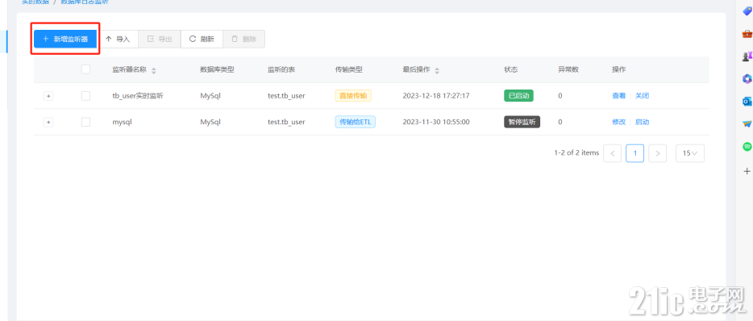Click the 删除 delete button

point(244,39)
